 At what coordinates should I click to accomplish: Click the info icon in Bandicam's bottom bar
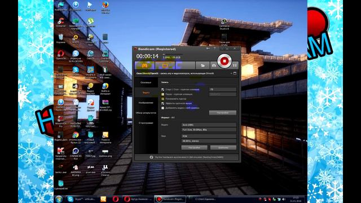click(x=151, y=157)
